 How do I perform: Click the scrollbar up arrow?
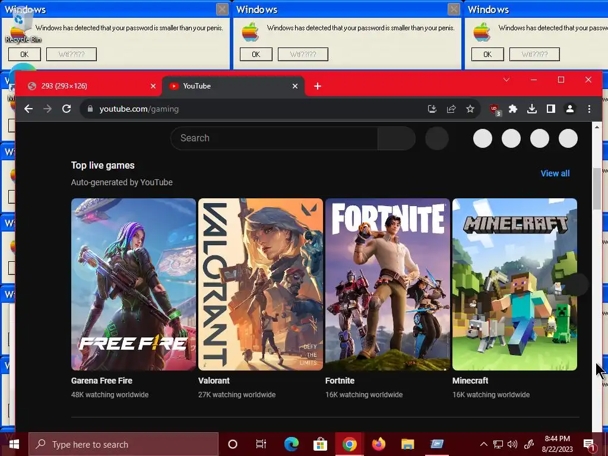pyautogui.click(x=597, y=127)
